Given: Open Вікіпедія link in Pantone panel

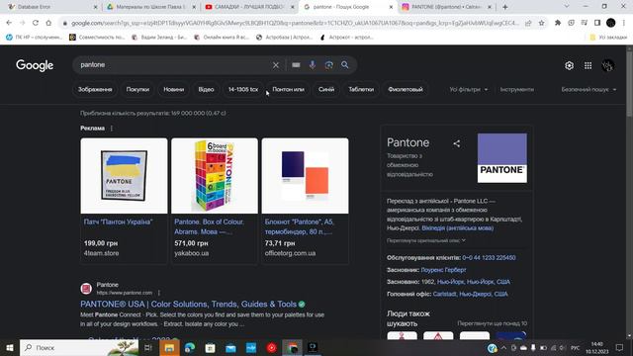Looking at the screenshot, I should tap(457, 228).
